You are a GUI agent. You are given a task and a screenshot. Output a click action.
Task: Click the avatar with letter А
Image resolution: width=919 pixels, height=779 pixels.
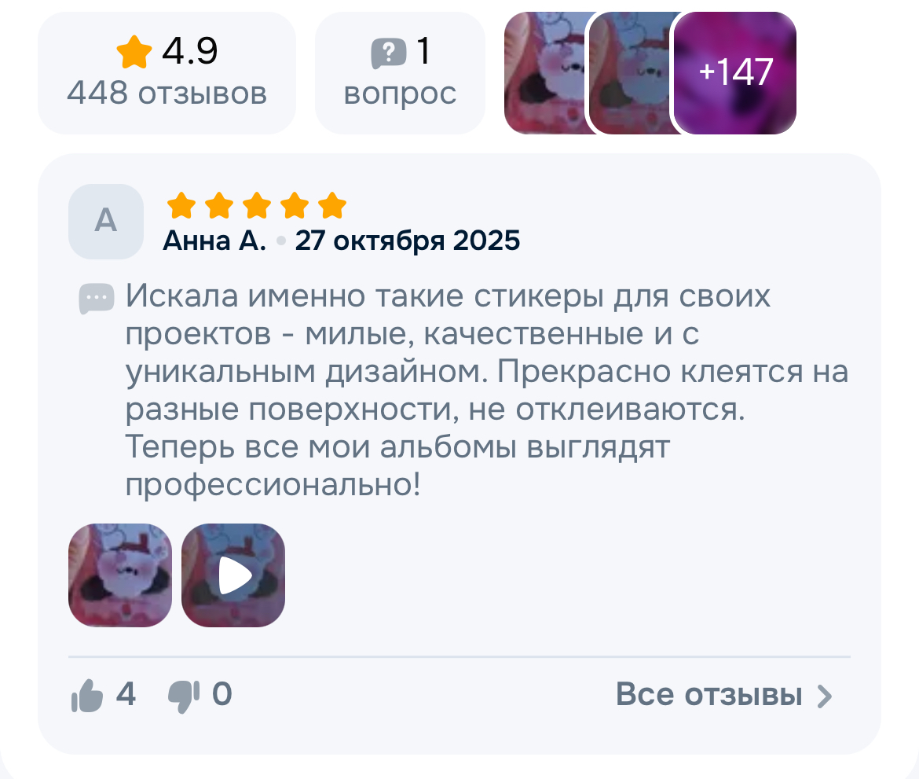pos(106,221)
